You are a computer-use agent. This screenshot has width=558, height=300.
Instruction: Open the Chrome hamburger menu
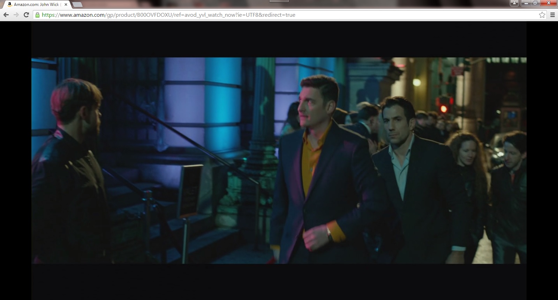(552, 15)
